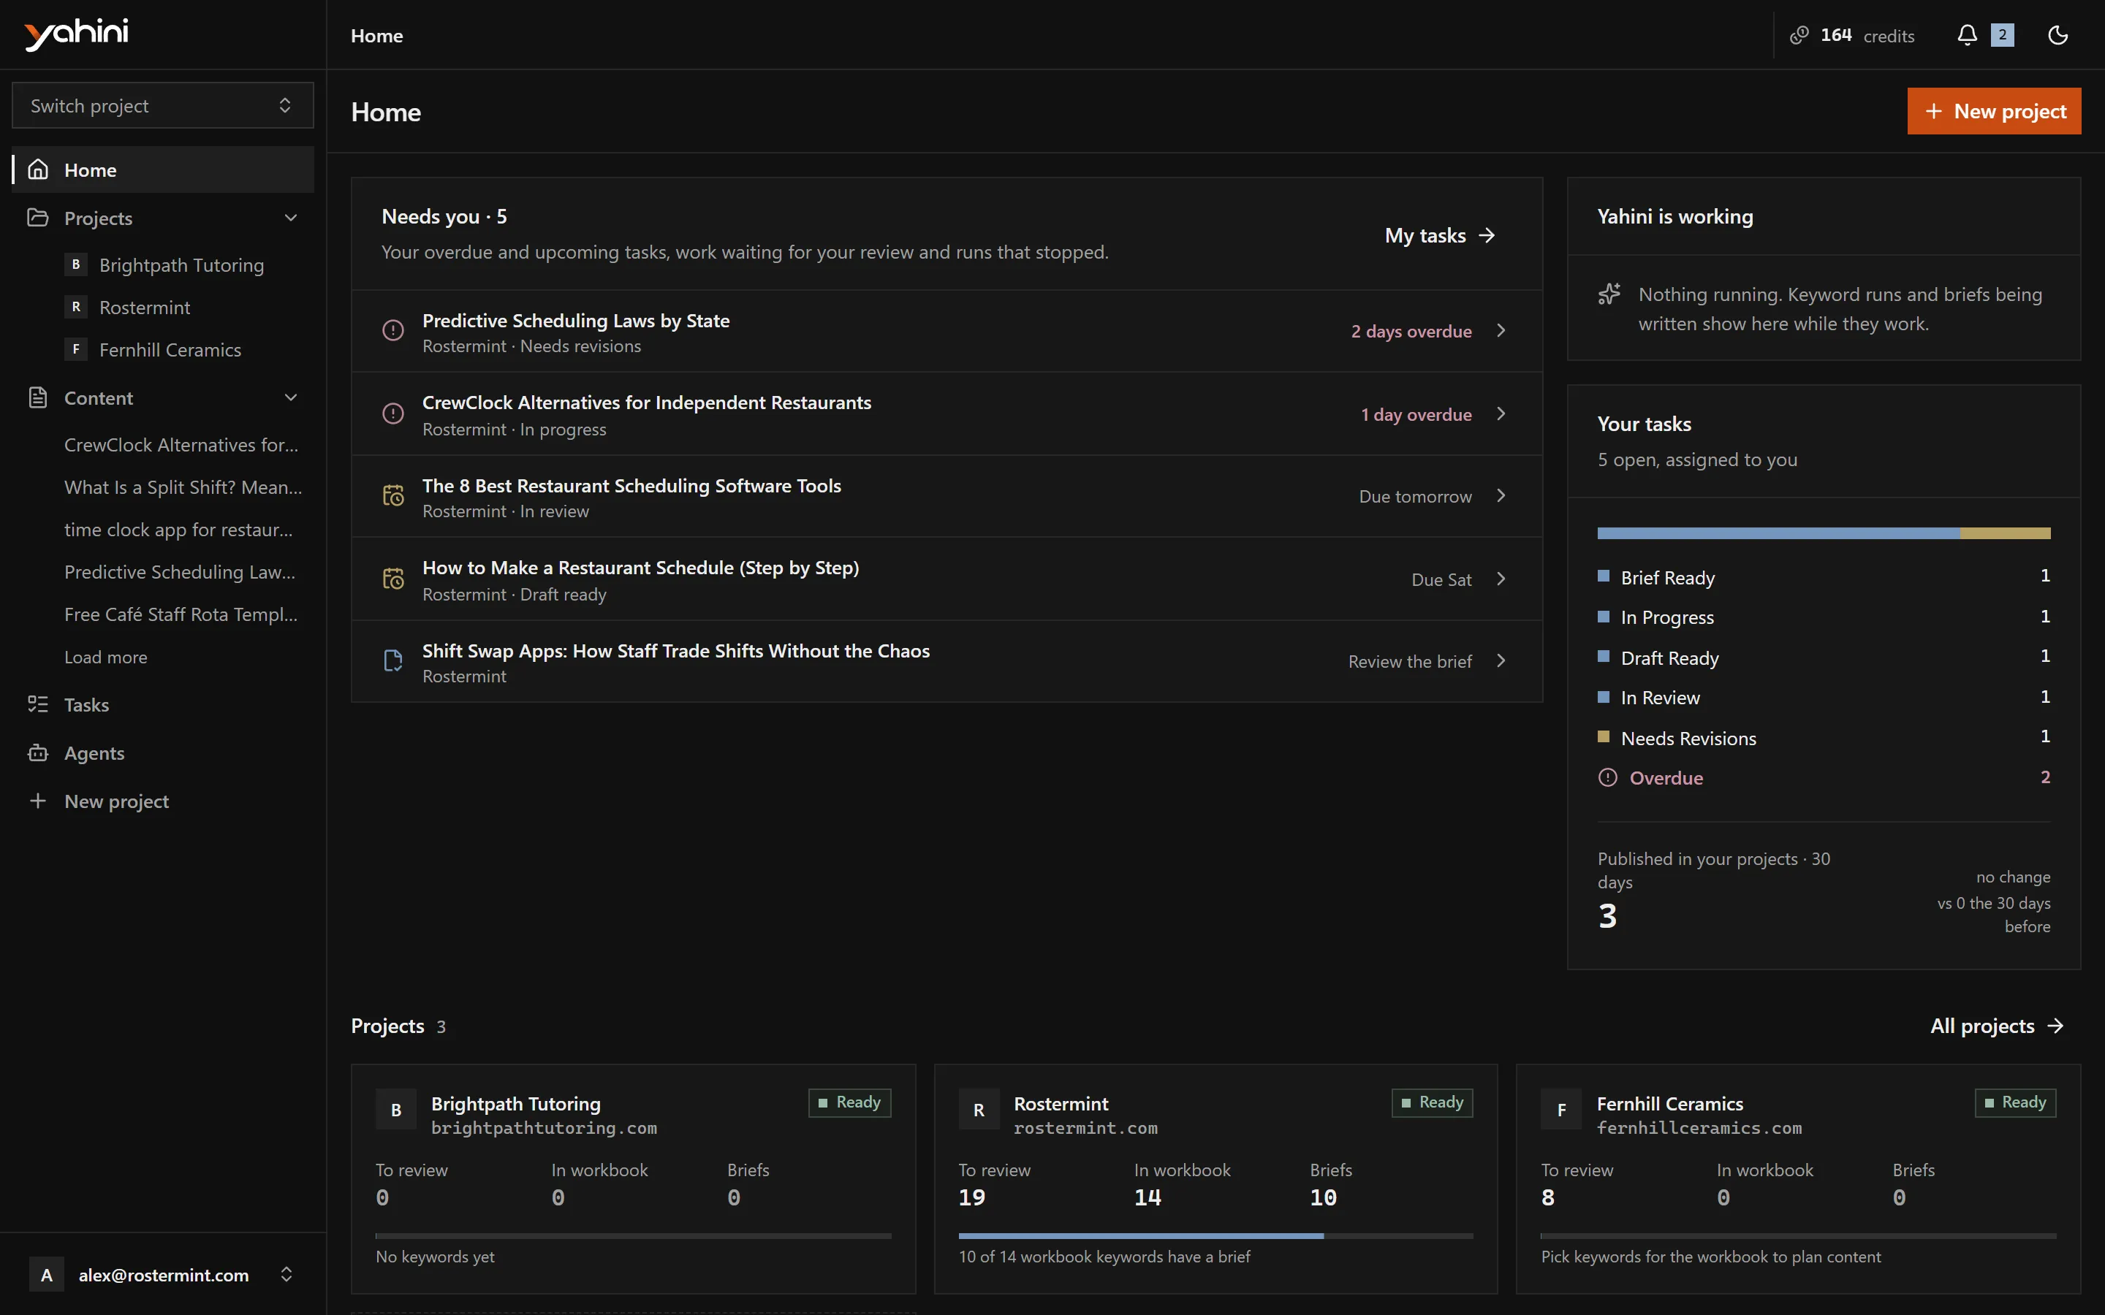The image size is (2105, 1315).
Task: Open Fernhill Ceramics project card
Action: tap(1798, 1178)
